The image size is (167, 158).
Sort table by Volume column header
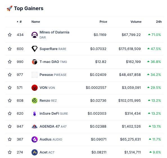pos(136,22)
